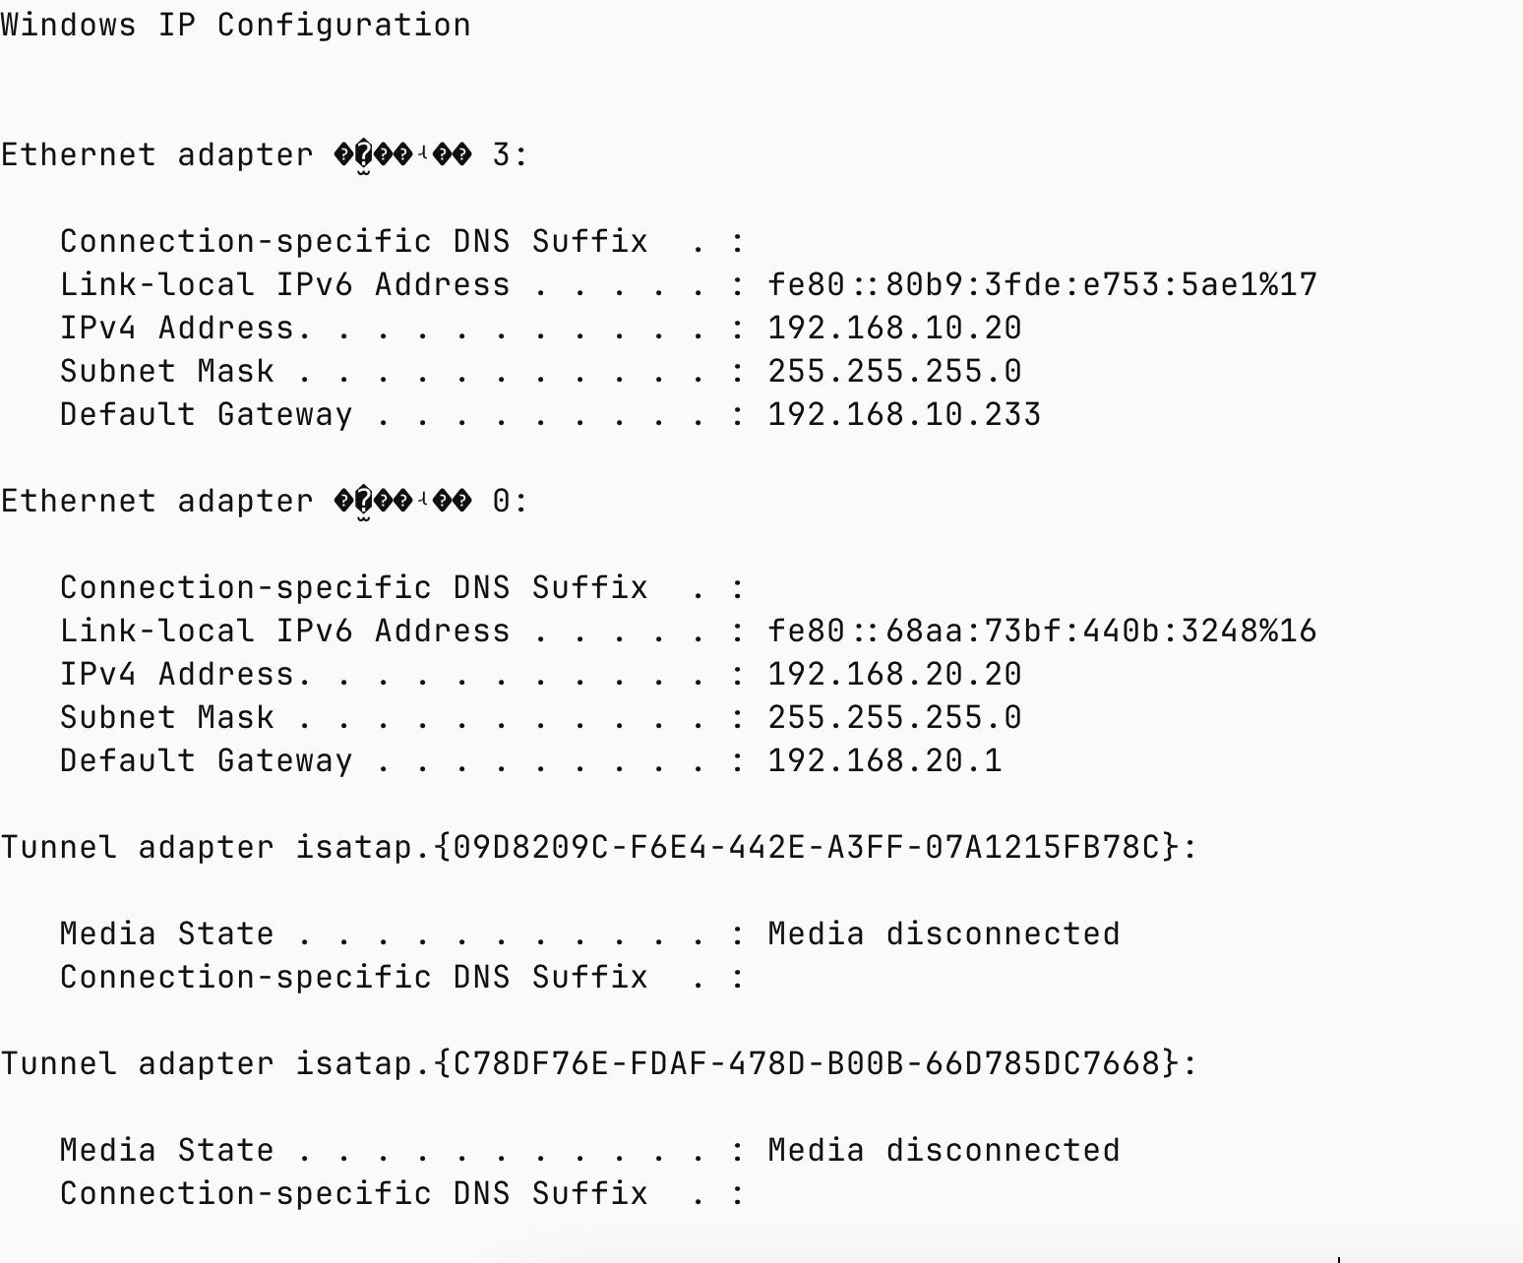1523x1263 pixels.
Task: Click the last Media disconnected text
Action: (944, 1151)
